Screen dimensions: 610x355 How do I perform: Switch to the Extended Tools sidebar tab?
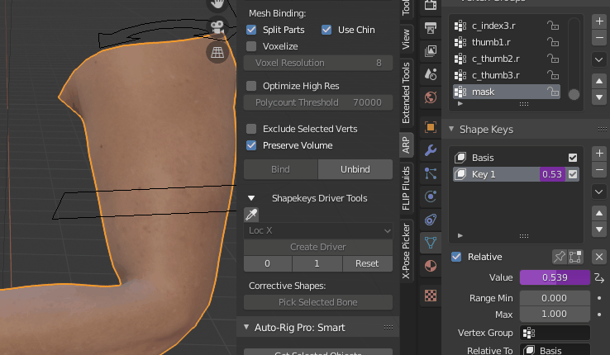[x=406, y=92]
